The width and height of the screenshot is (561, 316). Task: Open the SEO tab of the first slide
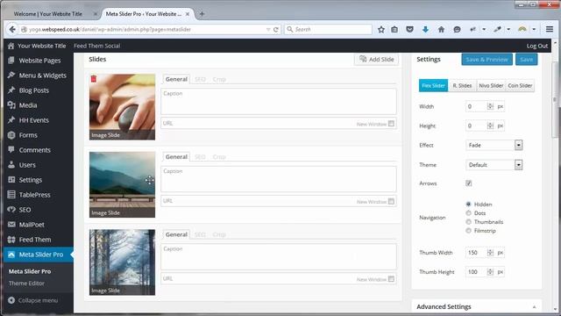pos(200,79)
